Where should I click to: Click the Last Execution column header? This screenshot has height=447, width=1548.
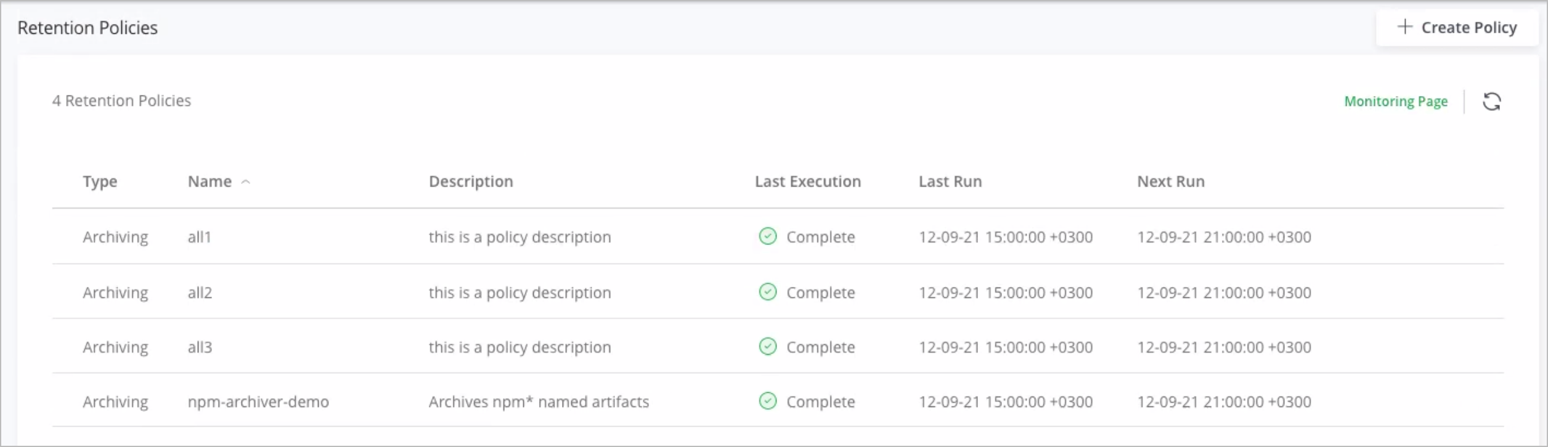pyautogui.click(x=807, y=182)
